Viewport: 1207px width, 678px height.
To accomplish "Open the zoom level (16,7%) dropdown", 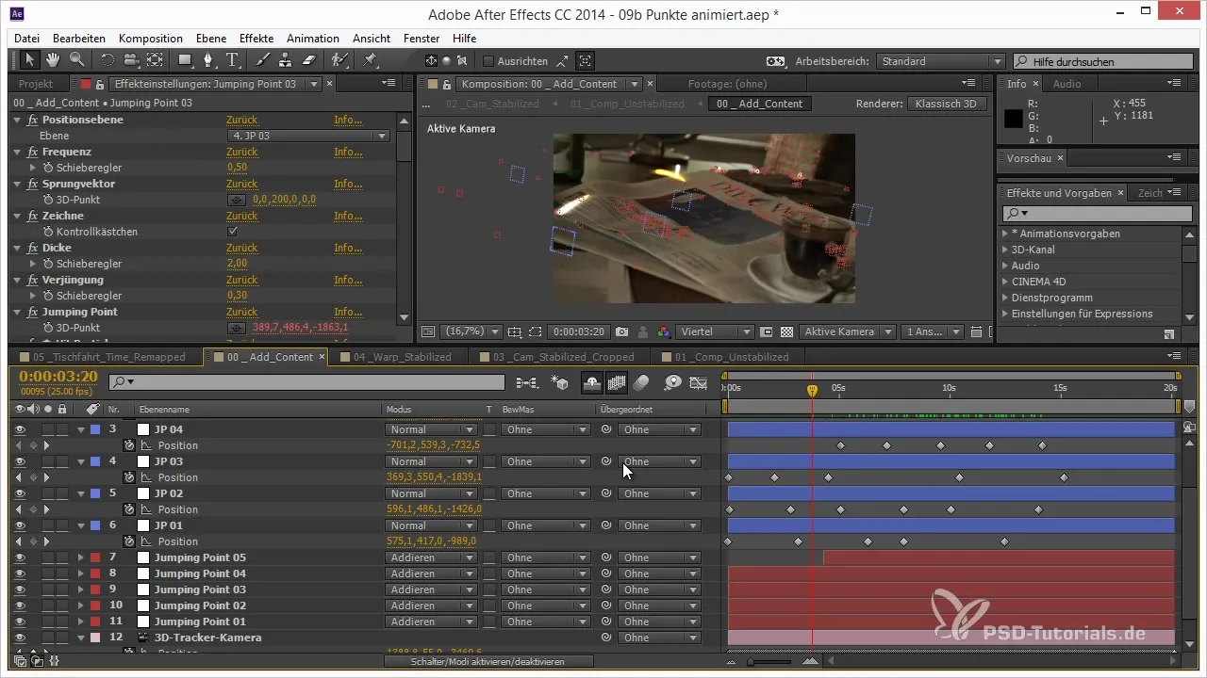I will coord(471,331).
